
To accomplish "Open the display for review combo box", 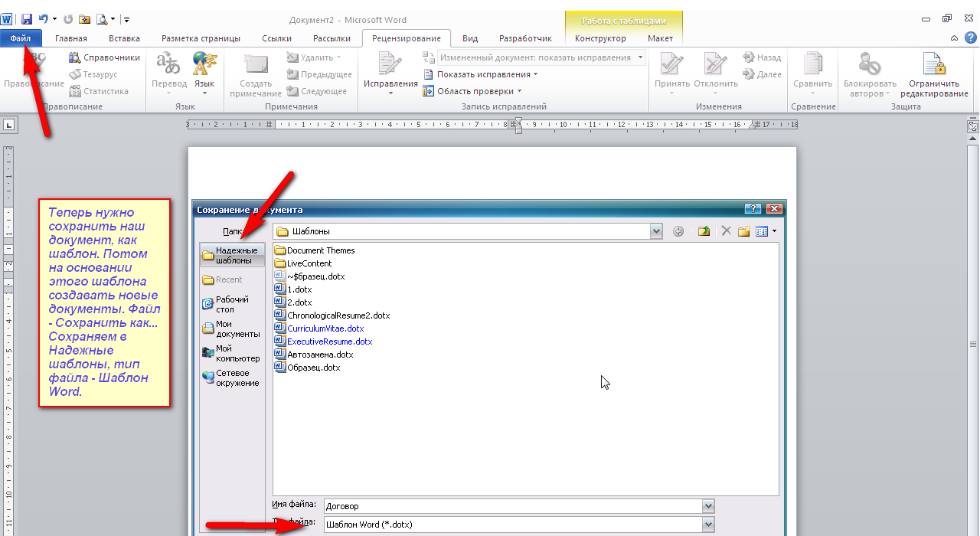I will coord(541,57).
